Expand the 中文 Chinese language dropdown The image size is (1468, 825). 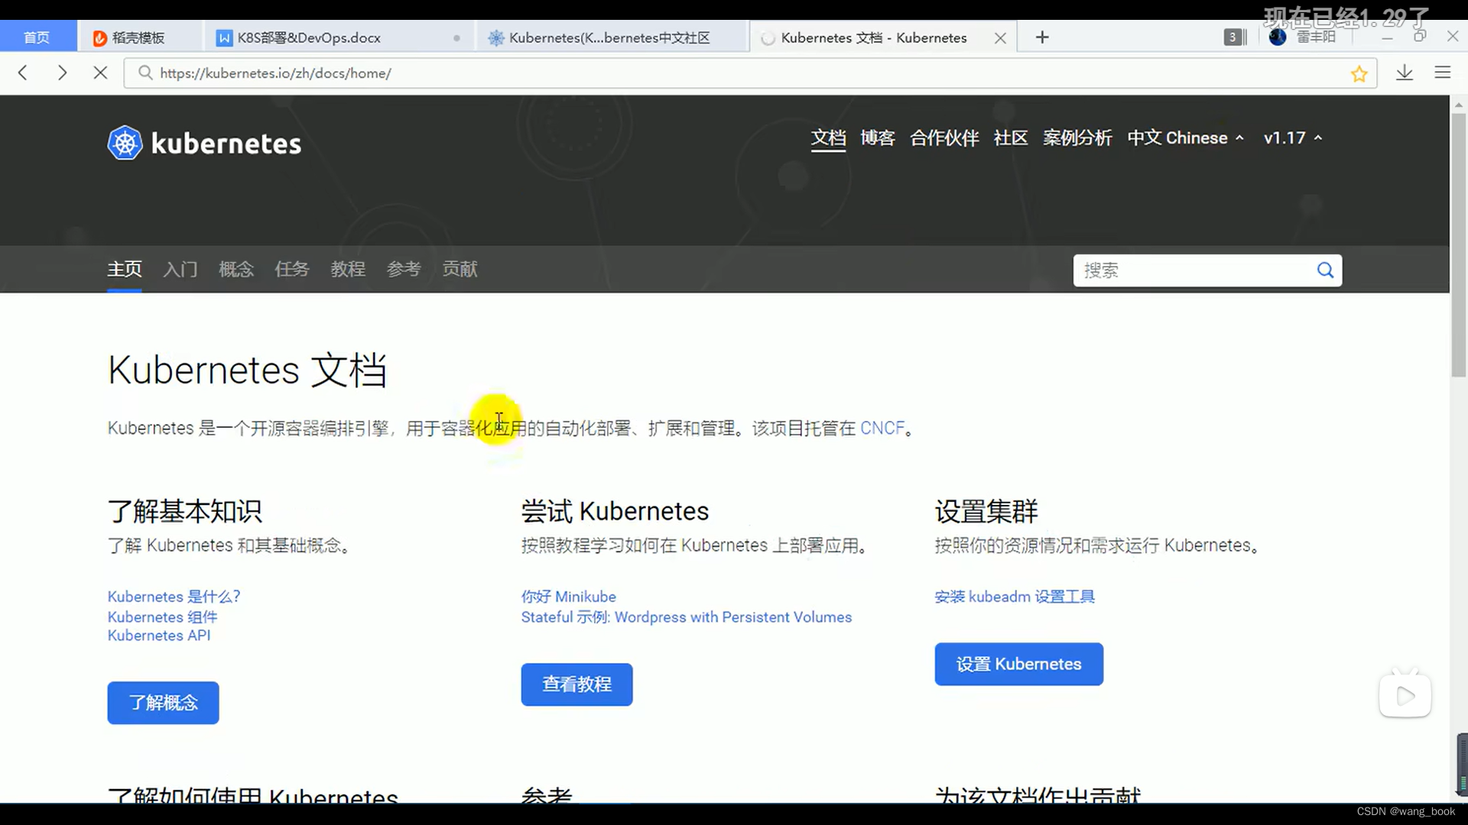pos(1185,138)
